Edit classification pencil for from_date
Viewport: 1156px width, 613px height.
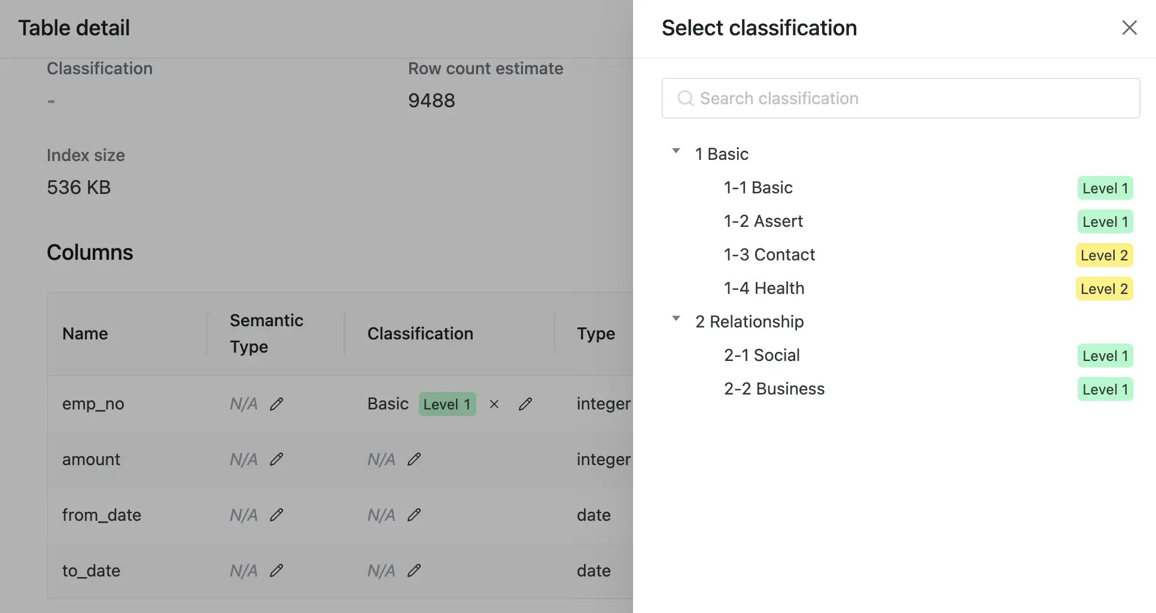click(x=414, y=515)
